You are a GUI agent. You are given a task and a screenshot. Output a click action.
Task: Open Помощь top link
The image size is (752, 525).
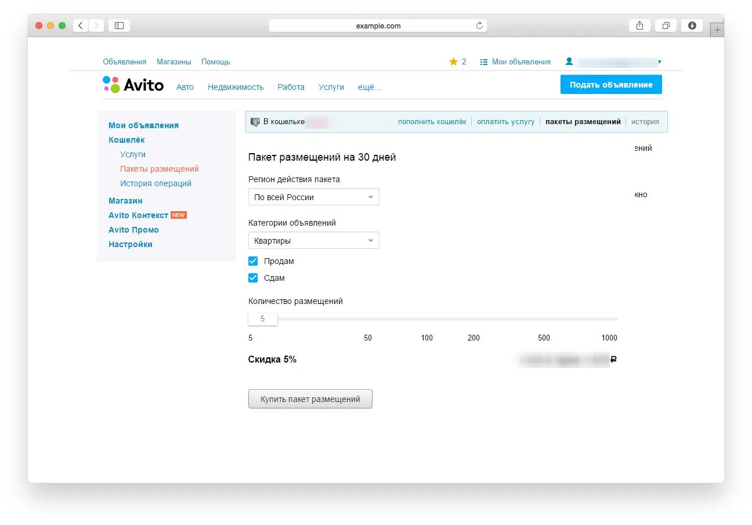pyautogui.click(x=216, y=61)
